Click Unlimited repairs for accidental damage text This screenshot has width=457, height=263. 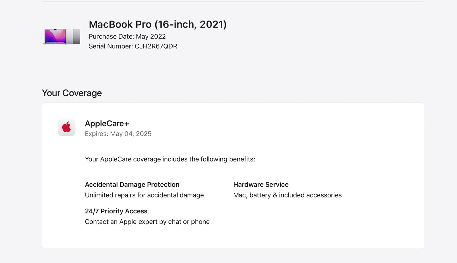pyautogui.click(x=144, y=195)
